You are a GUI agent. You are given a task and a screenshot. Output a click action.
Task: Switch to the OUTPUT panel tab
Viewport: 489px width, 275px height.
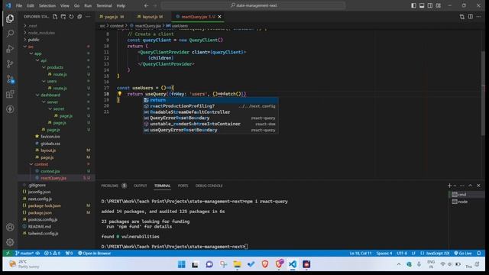(x=140, y=186)
